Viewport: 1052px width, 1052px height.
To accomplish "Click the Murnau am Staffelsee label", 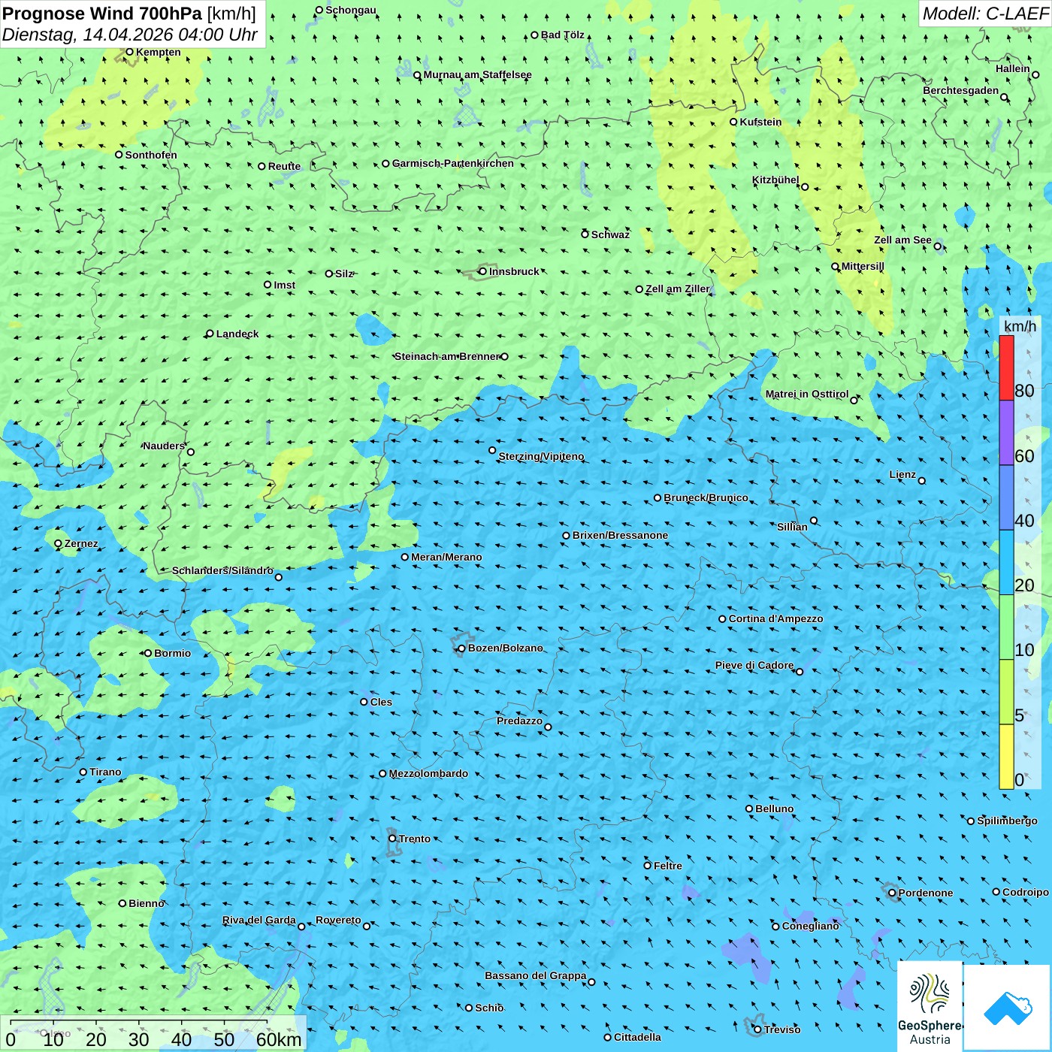I will (477, 74).
